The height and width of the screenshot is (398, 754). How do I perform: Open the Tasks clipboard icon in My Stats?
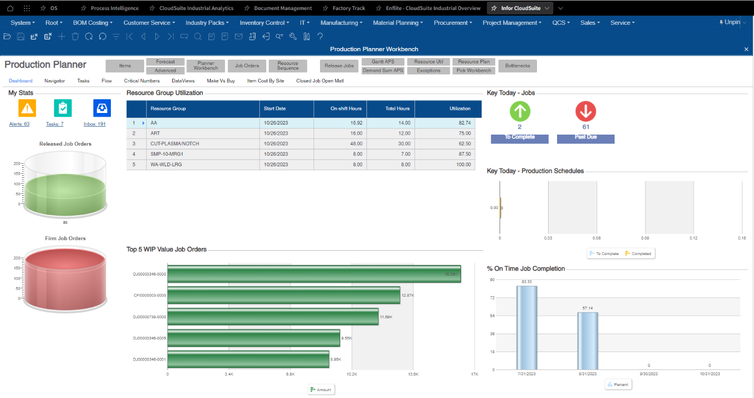pos(62,108)
